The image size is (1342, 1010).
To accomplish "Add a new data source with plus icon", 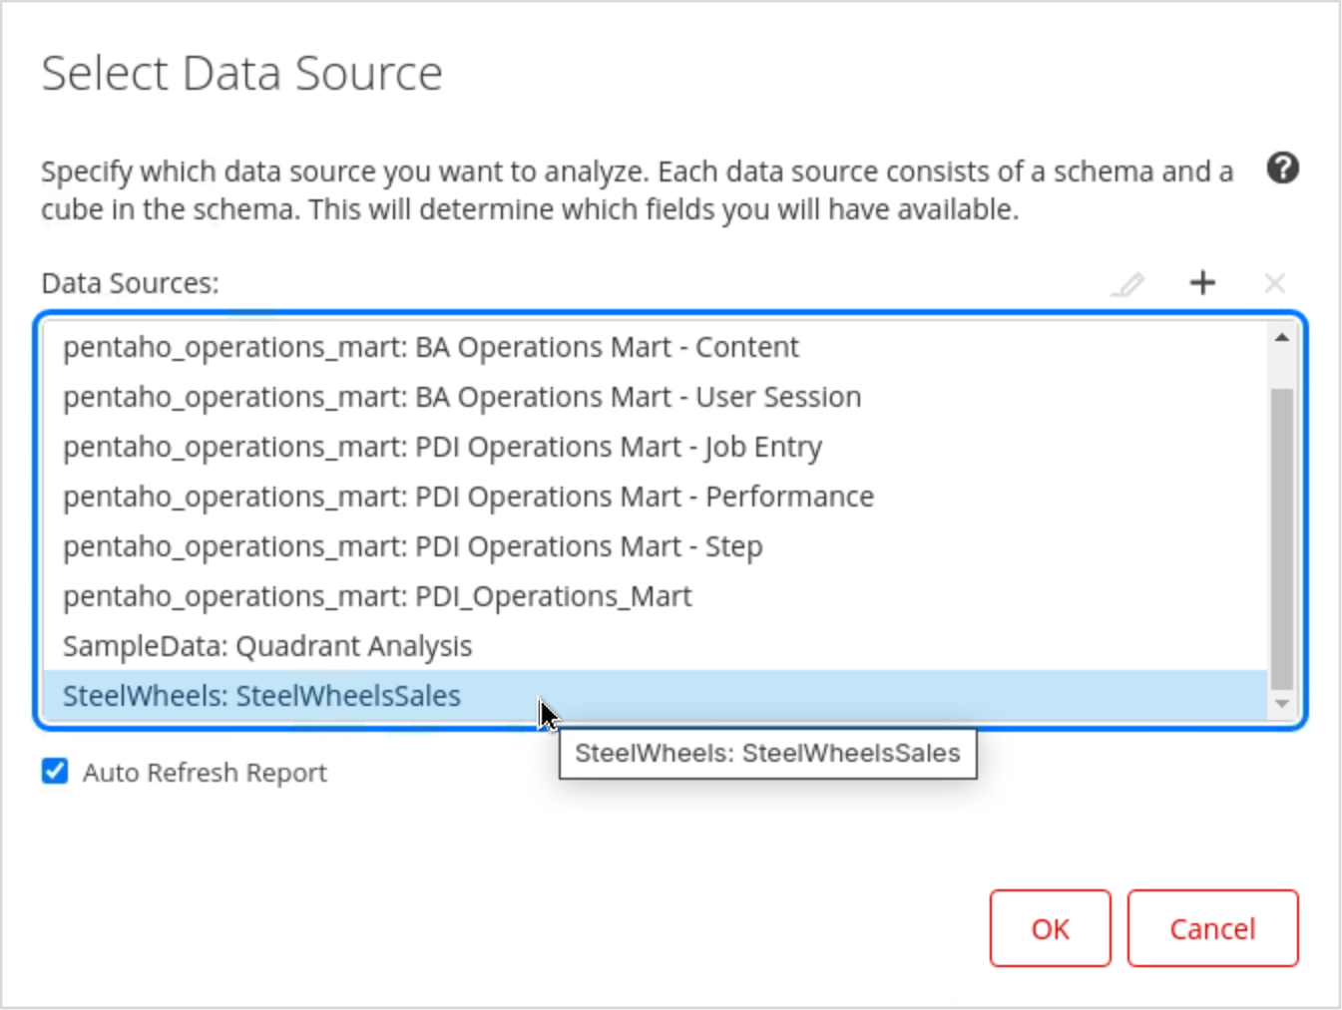I will (1203, 283).
